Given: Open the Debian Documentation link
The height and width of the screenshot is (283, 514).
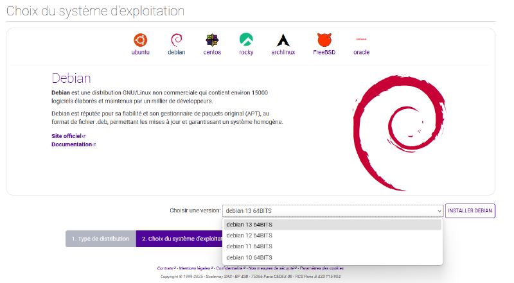Looking at the screenshot, I should pyautogui.click(x=73, y=144).
